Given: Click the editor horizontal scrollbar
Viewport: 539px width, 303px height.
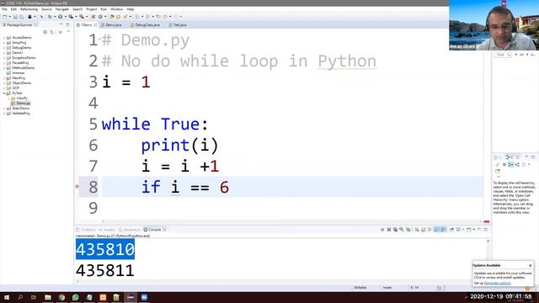Looking at the screenshot, I should 292,221.
